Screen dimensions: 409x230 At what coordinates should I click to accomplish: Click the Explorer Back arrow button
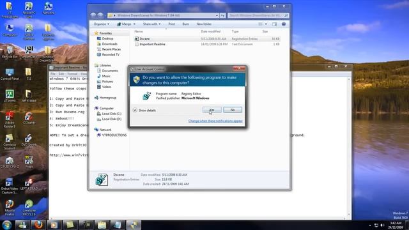[x=93, y=15]
